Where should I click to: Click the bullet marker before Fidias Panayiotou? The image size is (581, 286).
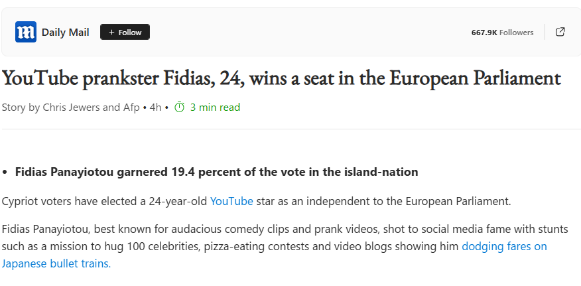pos(5,172)
